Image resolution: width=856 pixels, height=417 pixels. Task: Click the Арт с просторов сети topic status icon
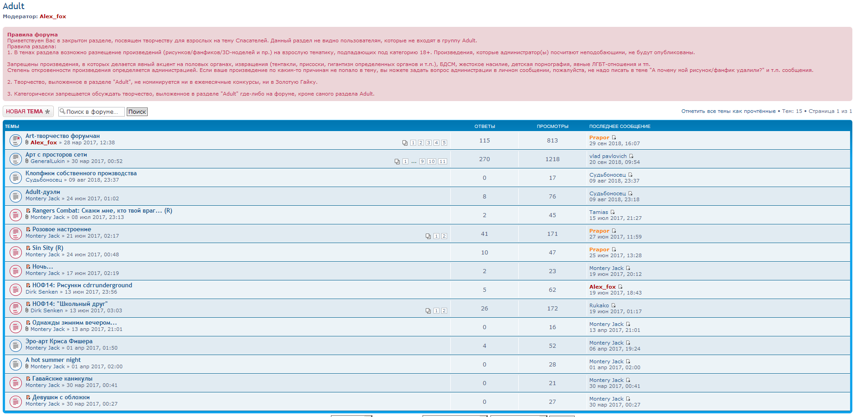pyautogui.click(x=15, y=159)
